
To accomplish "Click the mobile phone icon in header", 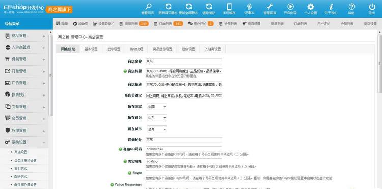I will [229, 7].
